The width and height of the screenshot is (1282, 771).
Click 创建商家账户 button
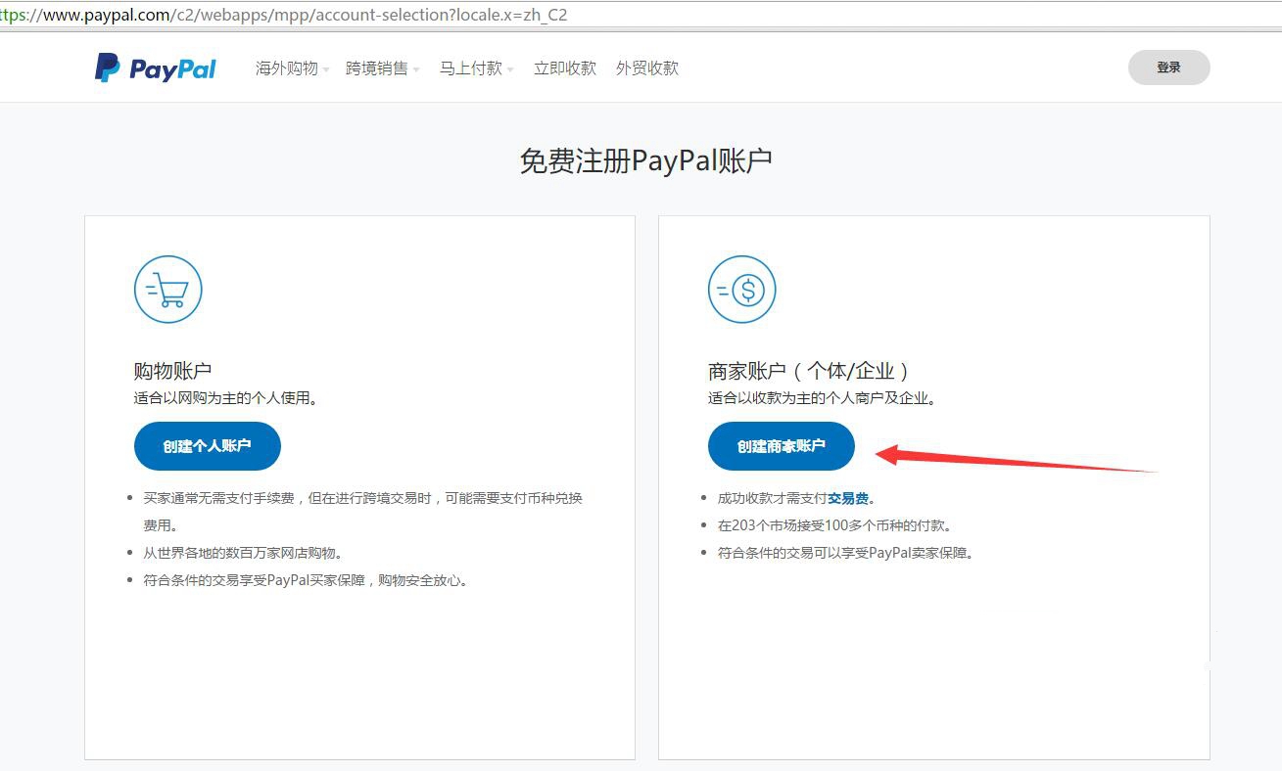click(x=782, y=446)
